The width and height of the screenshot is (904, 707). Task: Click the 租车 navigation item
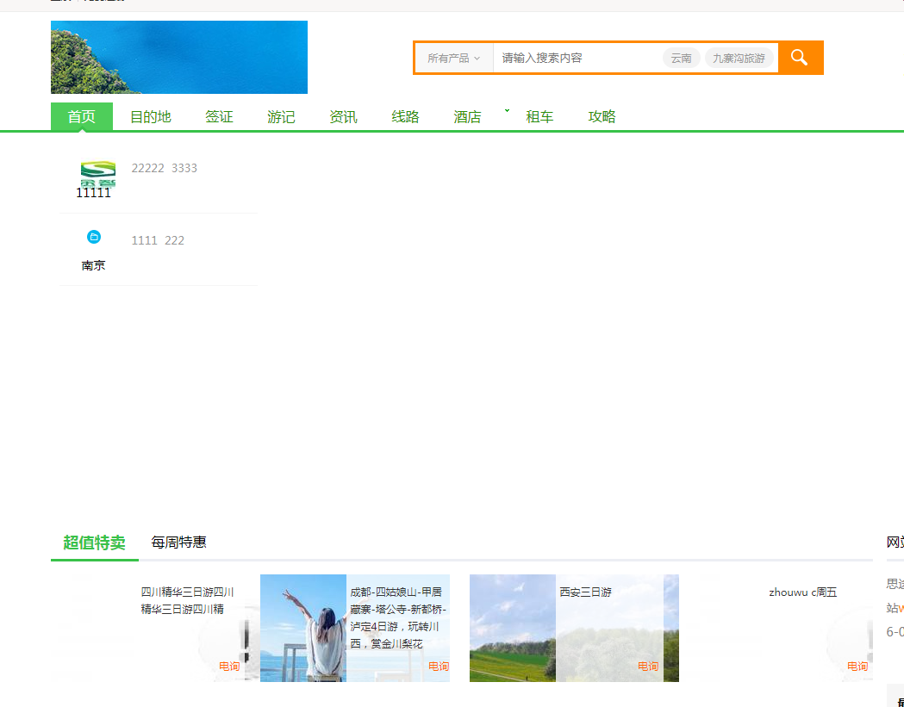pos(539,117)
